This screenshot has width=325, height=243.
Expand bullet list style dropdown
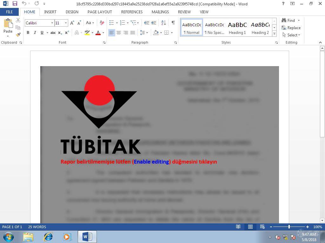tap(117, 23)
